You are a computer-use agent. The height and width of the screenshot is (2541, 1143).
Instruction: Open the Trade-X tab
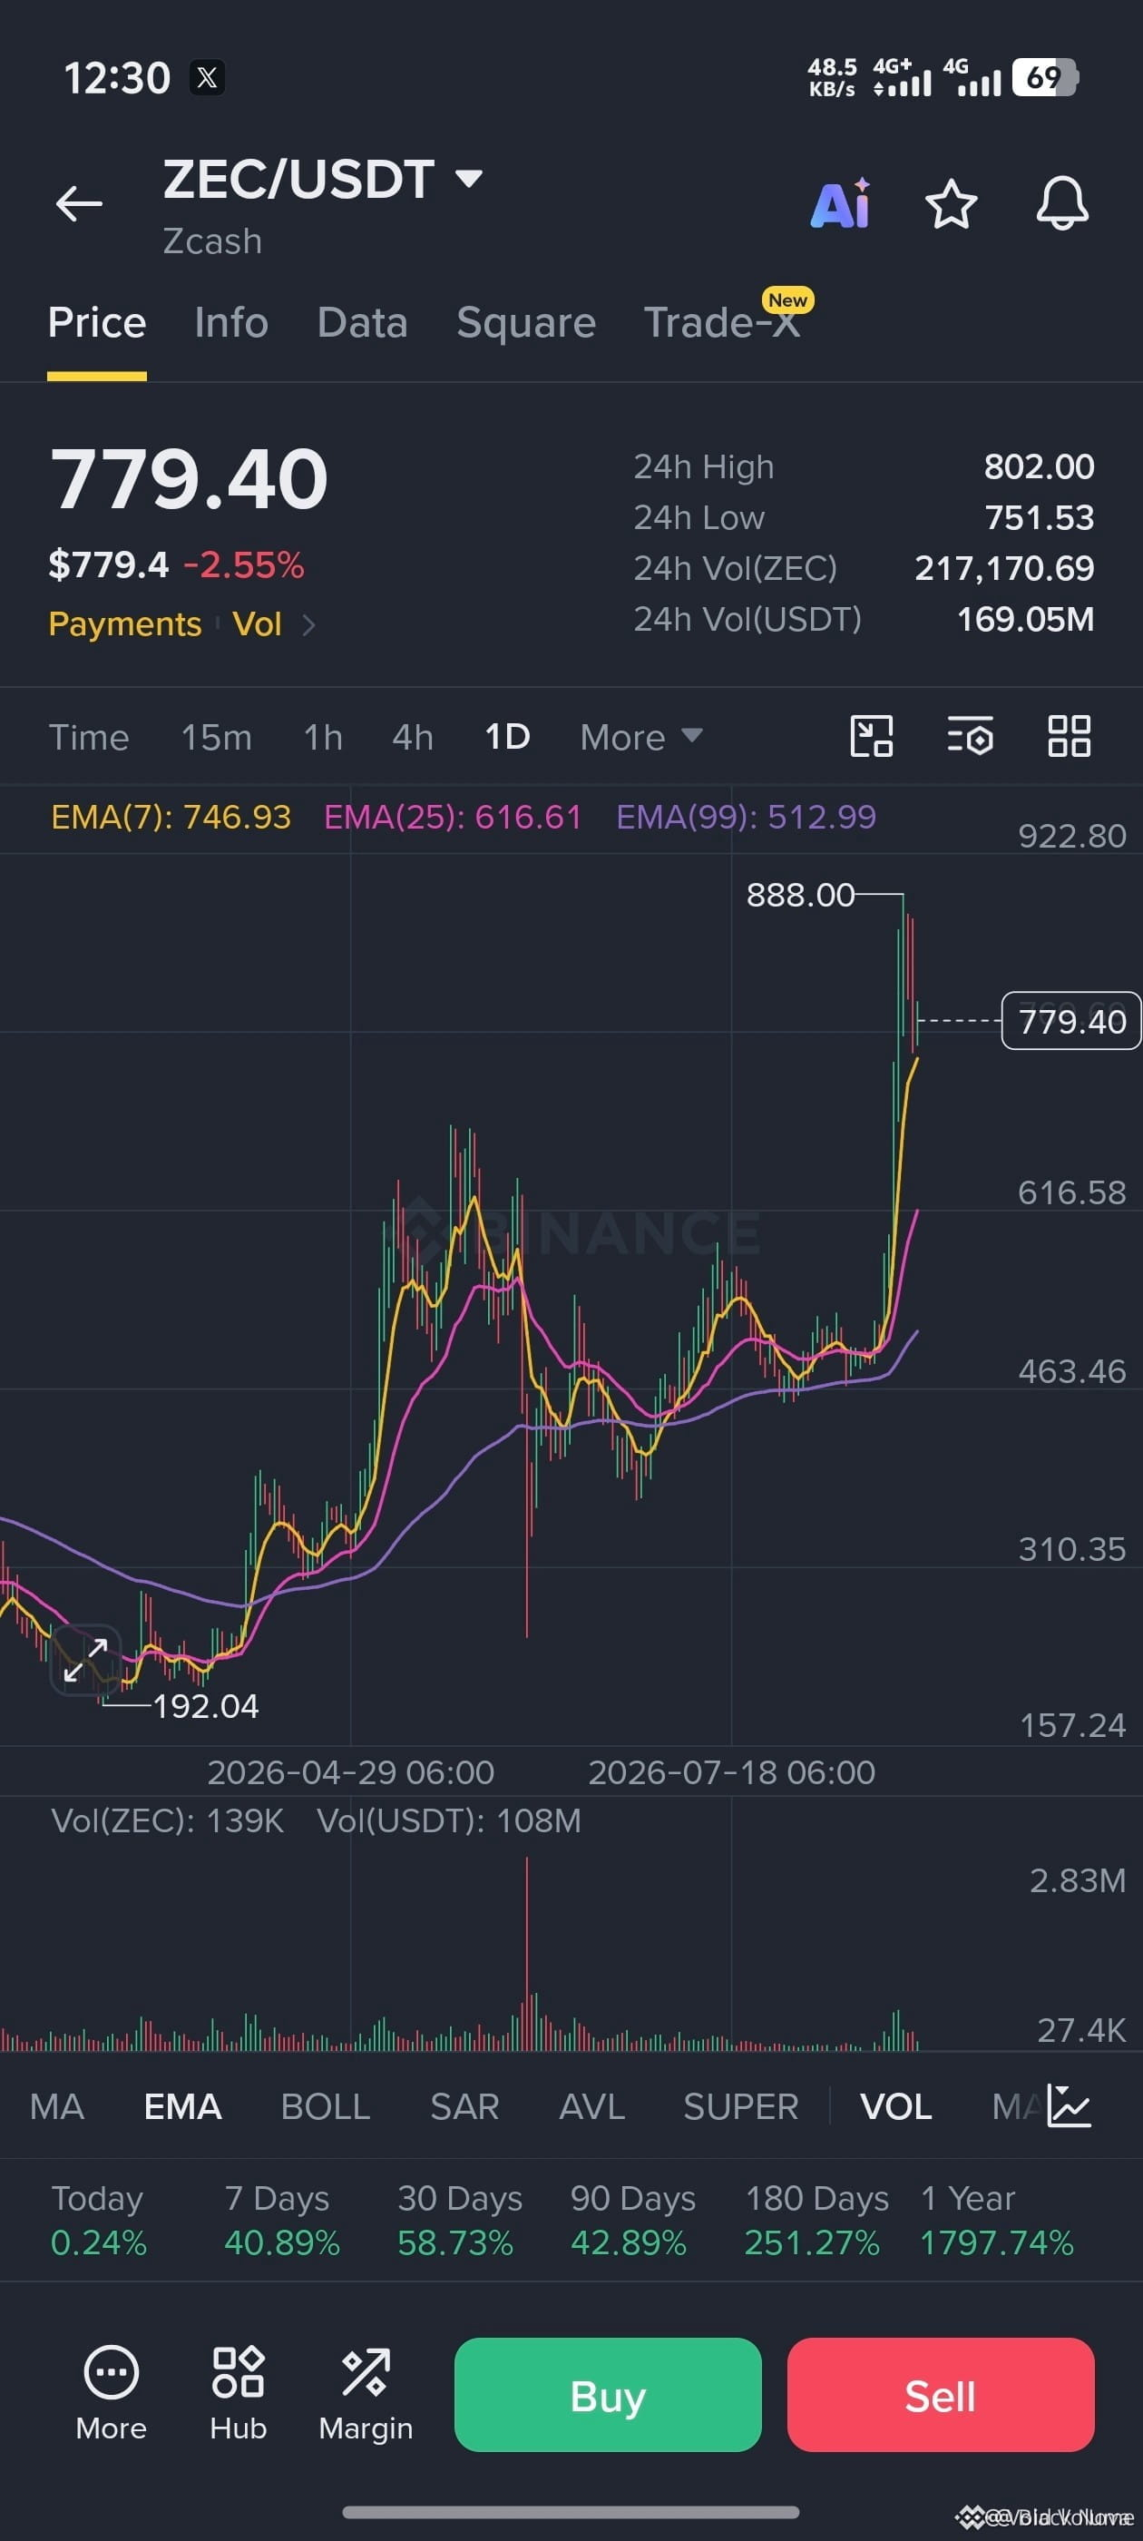click(x=722, y=322)
